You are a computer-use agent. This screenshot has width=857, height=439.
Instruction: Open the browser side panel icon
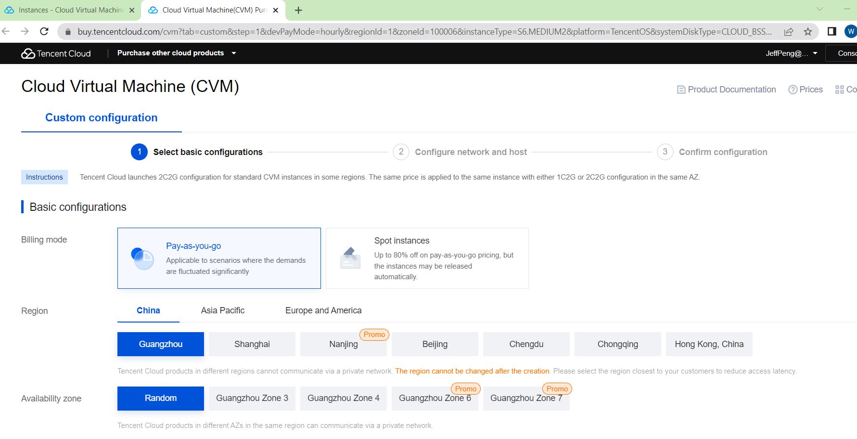(x=831, y=32)
